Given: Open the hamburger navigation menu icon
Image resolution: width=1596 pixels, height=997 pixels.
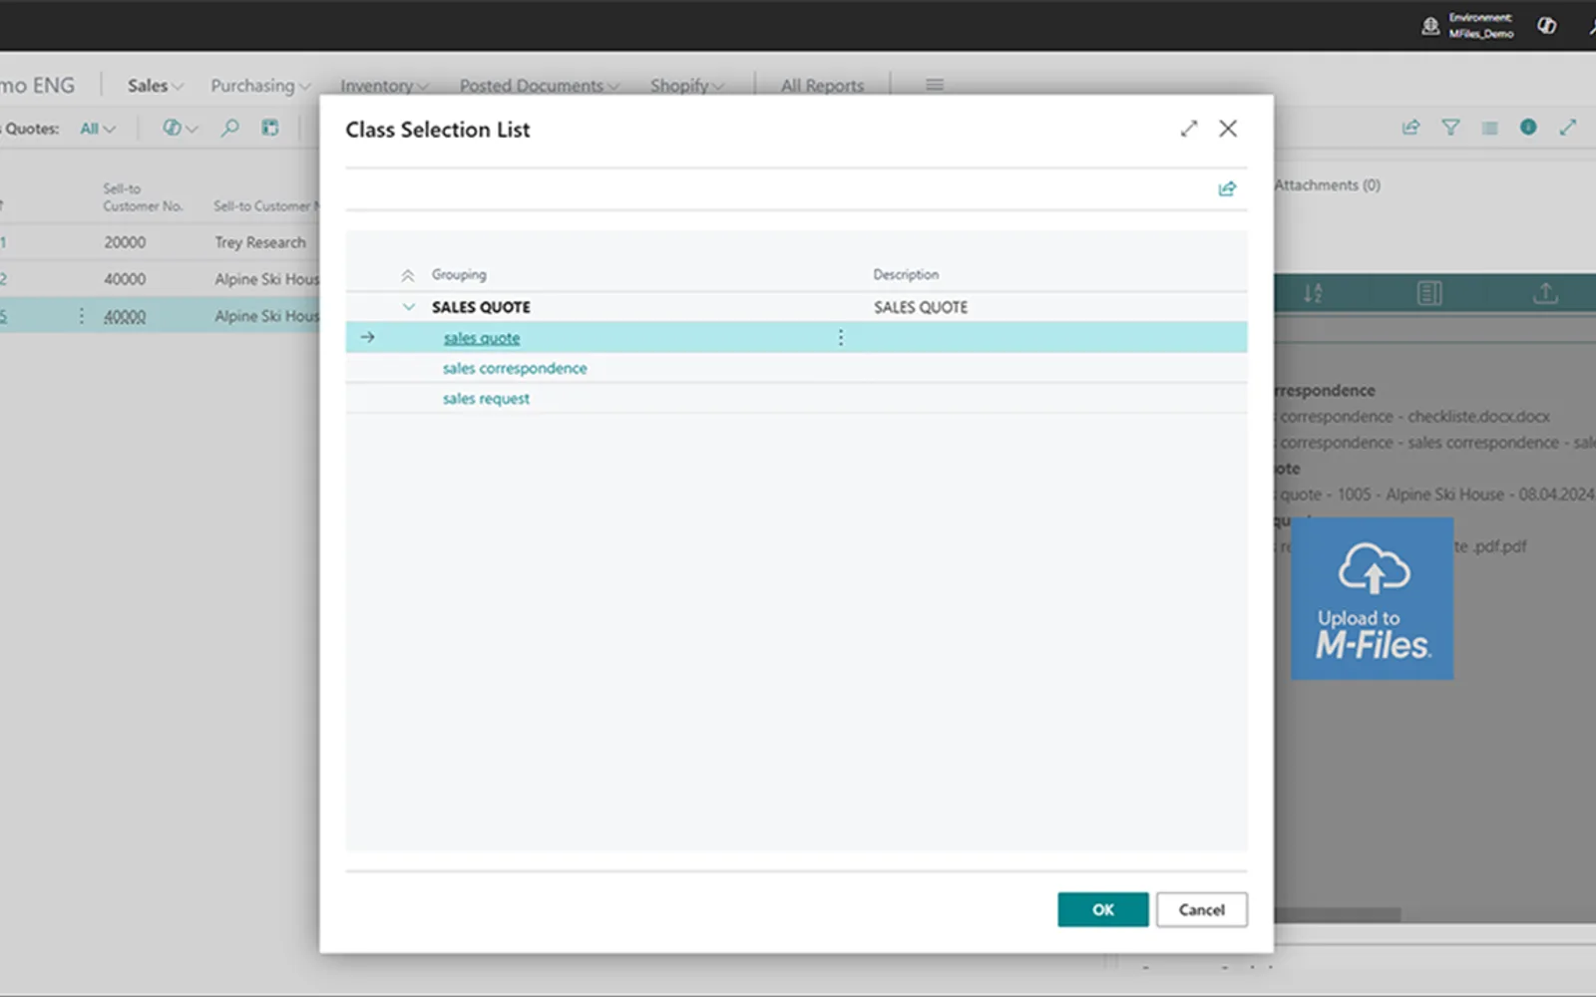Looking at the screenshot, I should tap(935, 85).
